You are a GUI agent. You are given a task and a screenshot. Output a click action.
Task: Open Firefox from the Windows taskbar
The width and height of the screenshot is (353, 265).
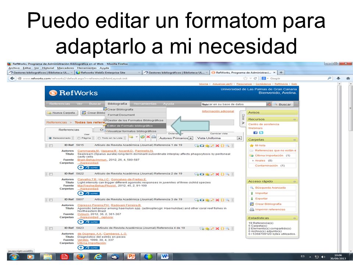(x=81, y=257)
